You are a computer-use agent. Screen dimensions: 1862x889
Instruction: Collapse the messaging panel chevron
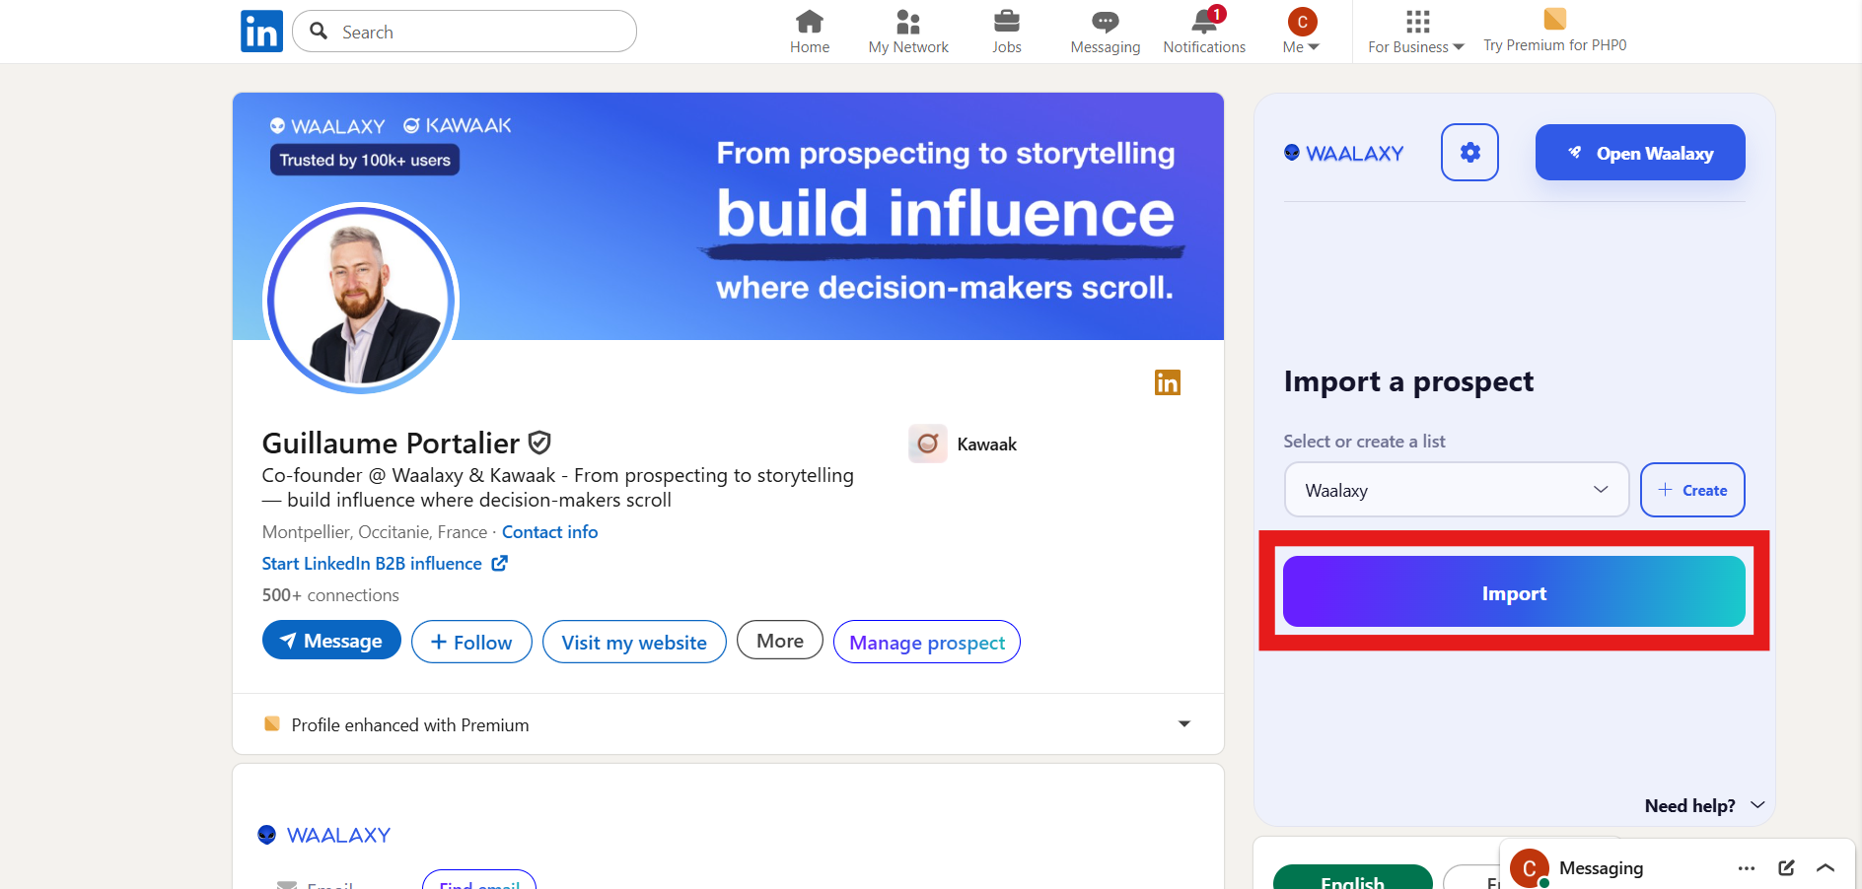tap(1825, 868)
